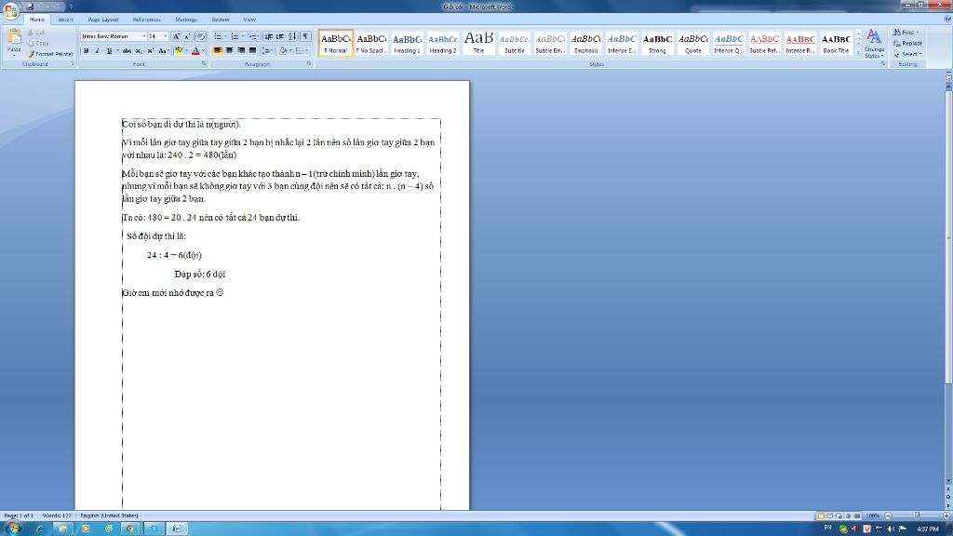The height and width of the screenshot is (536, 953).
Task: Click the text highlight color button
Action: [179, 51]
